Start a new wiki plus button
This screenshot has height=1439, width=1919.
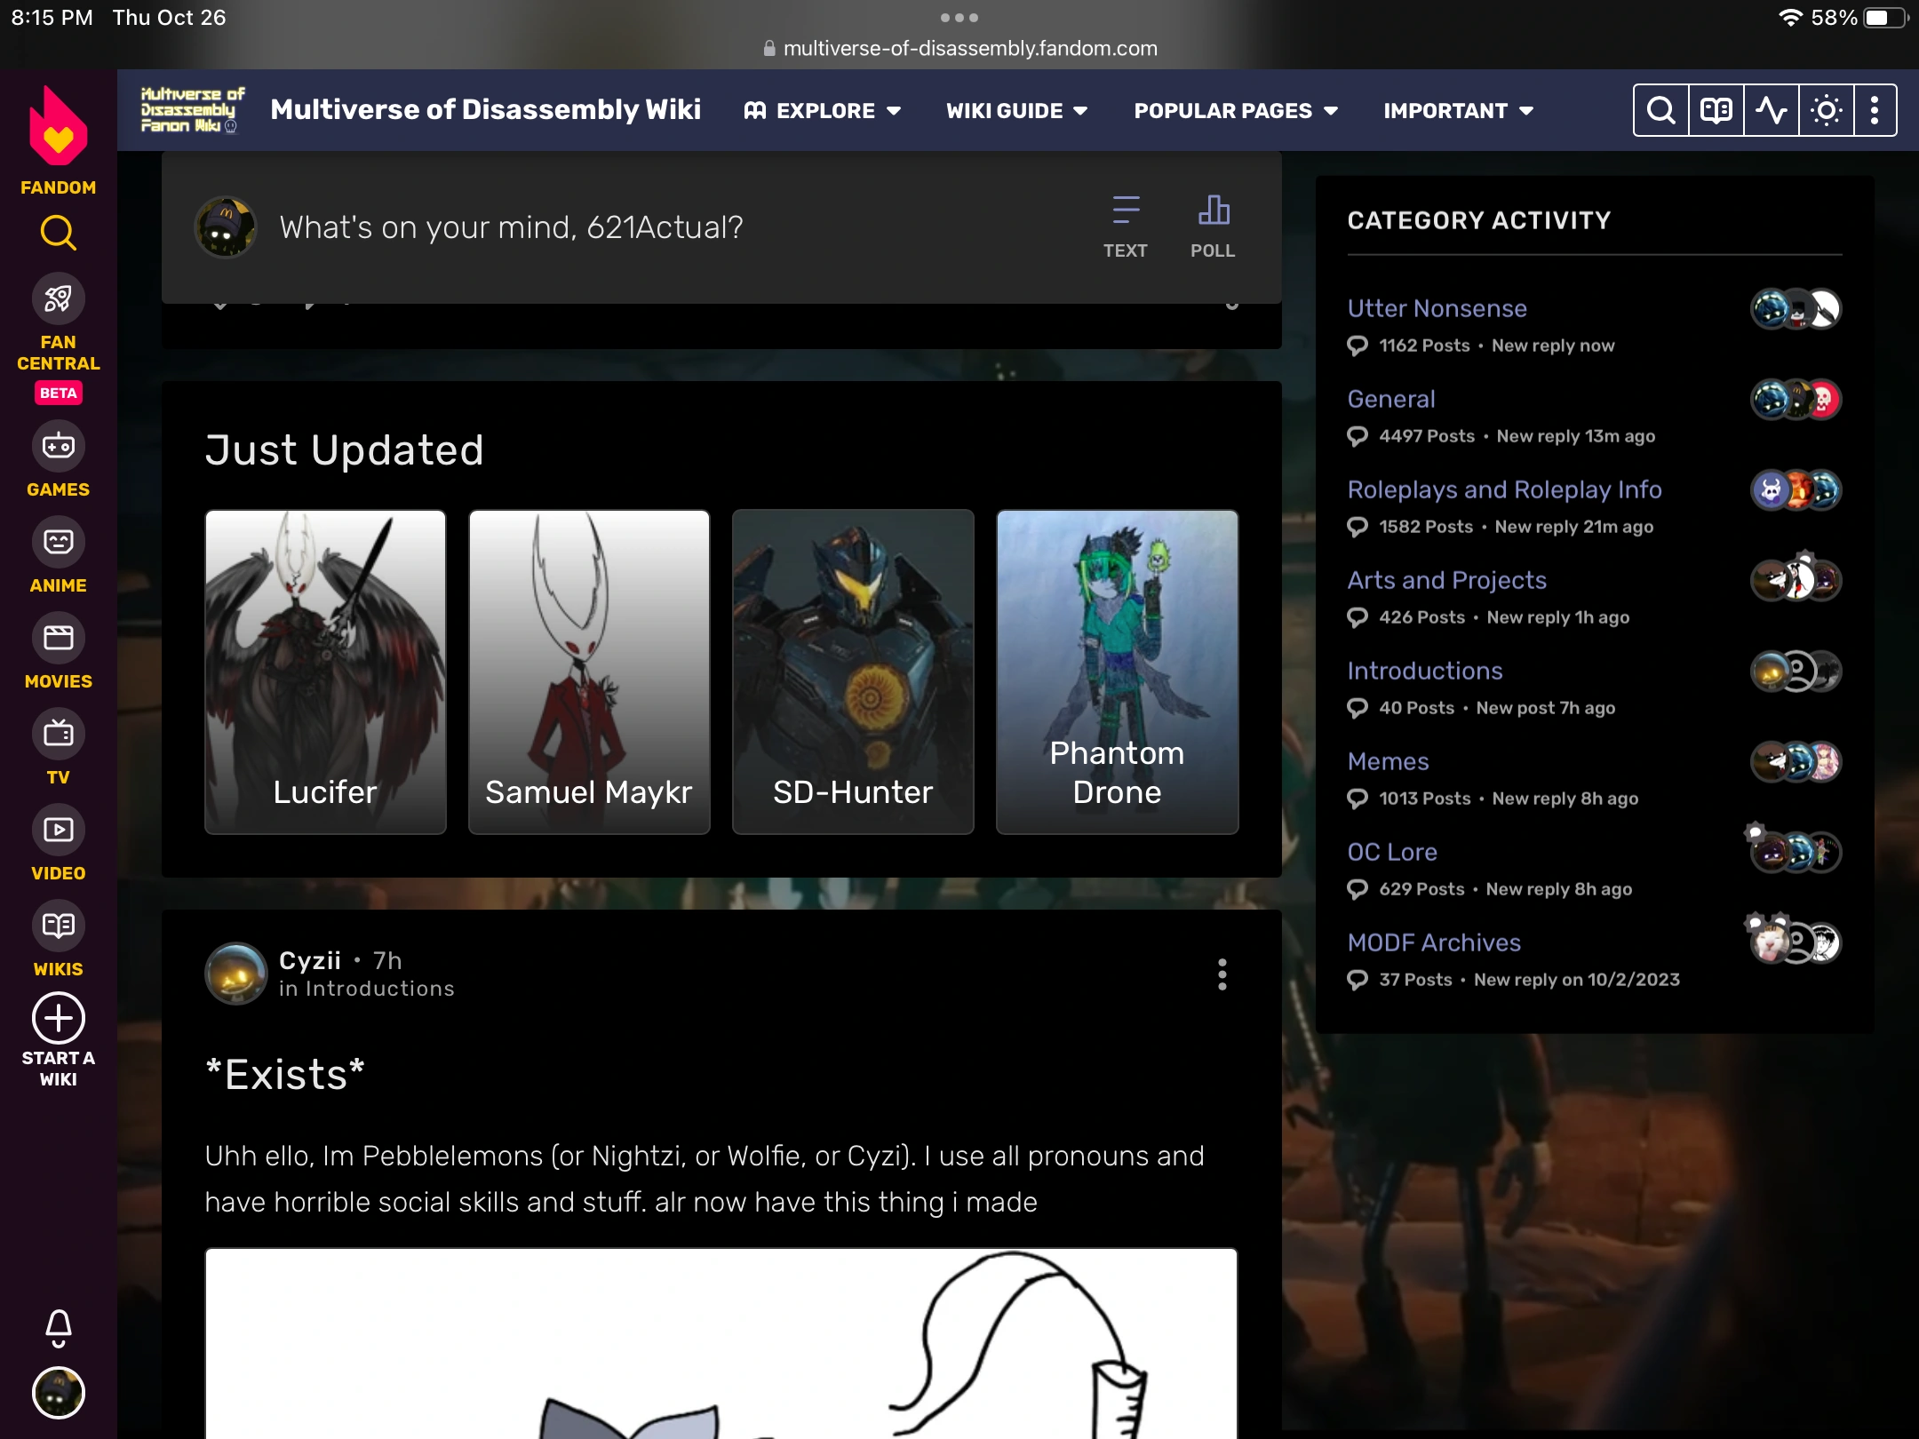59,1019
